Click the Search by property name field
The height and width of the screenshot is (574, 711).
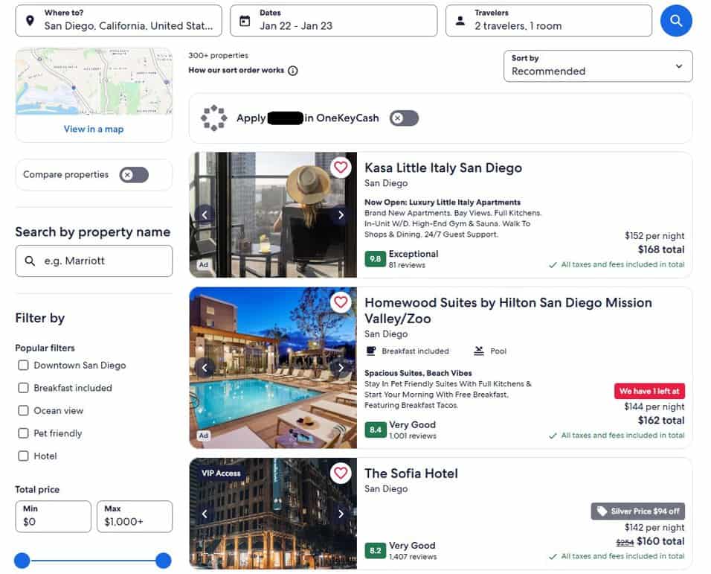[x=94, y=261]
